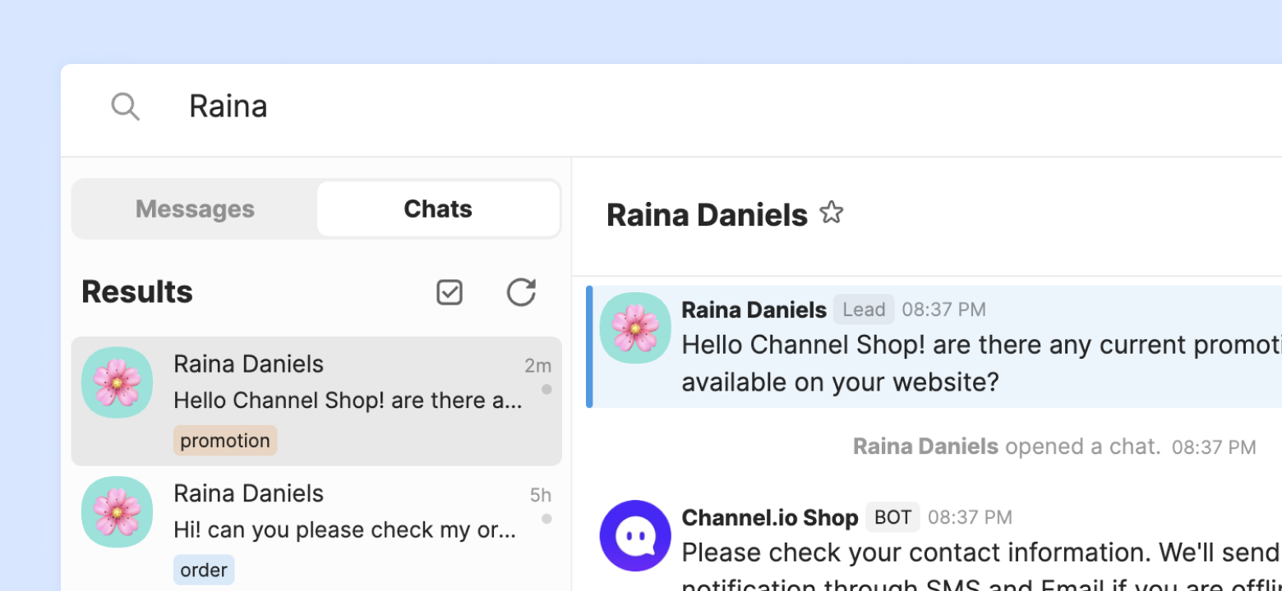Screen dimensions: 1282x591
Task: Click flower avatar in order result
Action: tap(117, 512)
